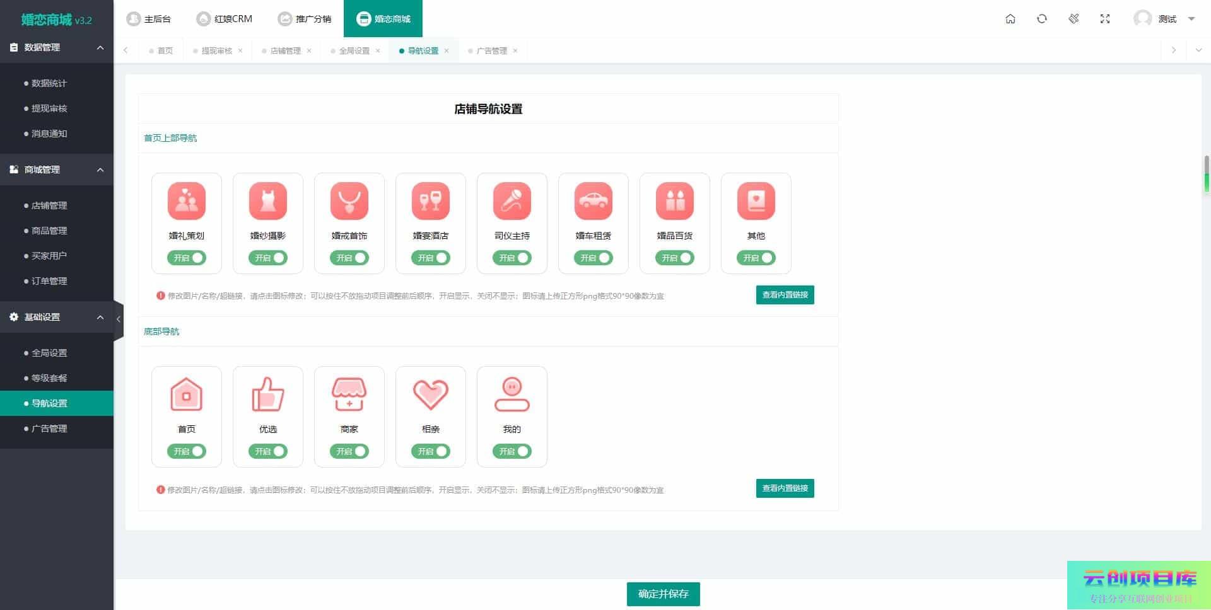Click the 婚车租赁 car icon

pos(593,201)
